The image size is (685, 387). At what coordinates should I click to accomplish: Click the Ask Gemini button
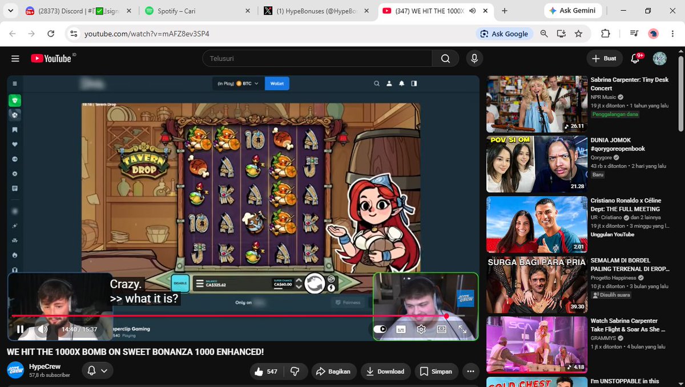pyautogui.click(x=573, y=11)
